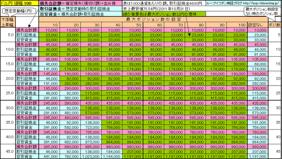The height and width of the screenshot is (159, 282).
Task: Select the cell with value 885,000
Action: [91, 147]
